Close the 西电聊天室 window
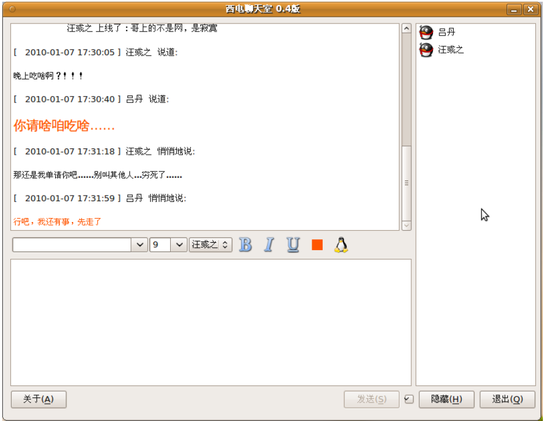The height and width of the screenshot is (421, 544). click(x=530, y=9)
